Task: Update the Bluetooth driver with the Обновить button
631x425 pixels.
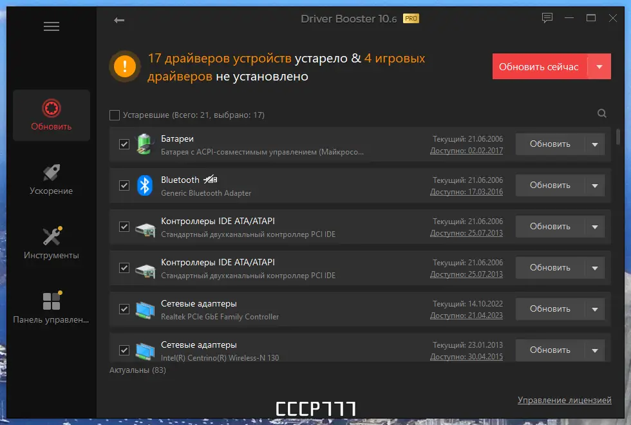Action: pos(550,185)
